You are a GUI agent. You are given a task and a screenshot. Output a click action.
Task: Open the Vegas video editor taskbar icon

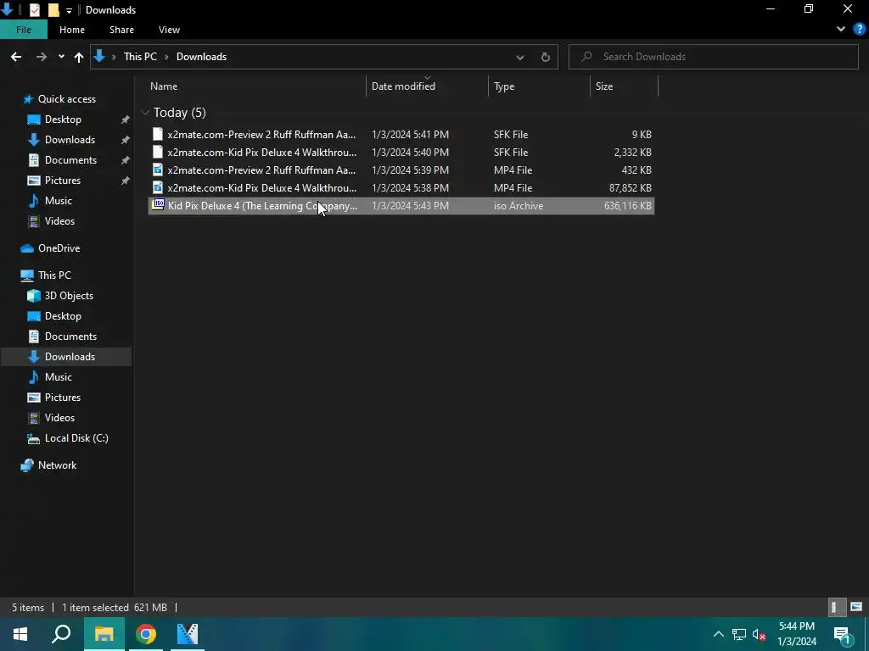pyautogui.click(x=188, y=634)
